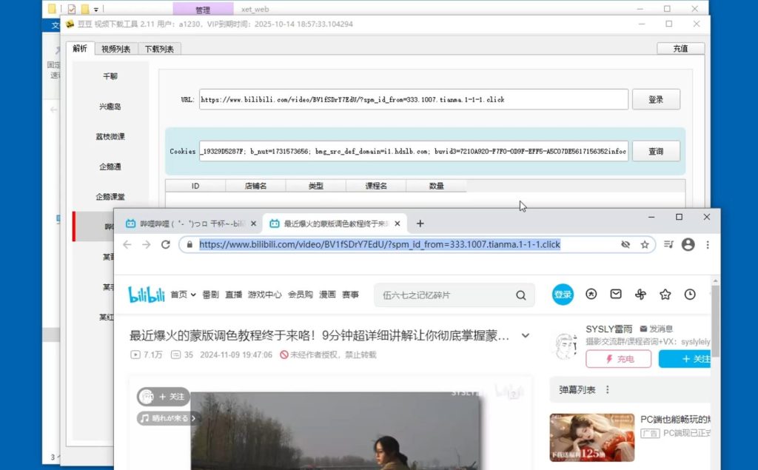The image size is (758, 470).
Task: Click the 充值 button in downloader tool
Action: [x=680, y=48]
